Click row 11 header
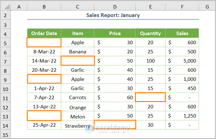 (5, 98)
